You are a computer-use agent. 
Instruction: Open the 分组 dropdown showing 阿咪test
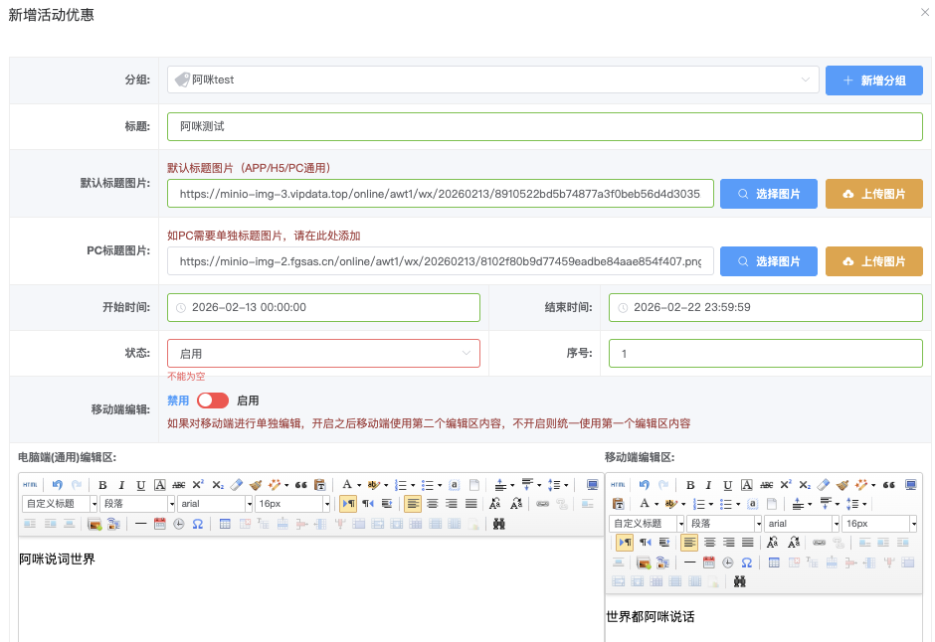click(492, 80)
